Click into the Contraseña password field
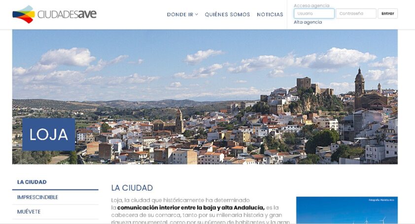The image size is (415, 224). (x=356, y=13)
